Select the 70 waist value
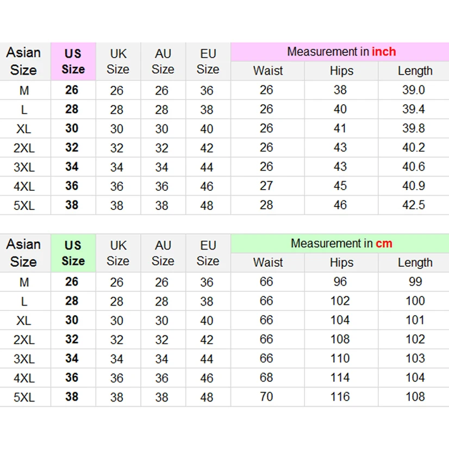Viewport: 449px width, 449px height. click(266, 397)
